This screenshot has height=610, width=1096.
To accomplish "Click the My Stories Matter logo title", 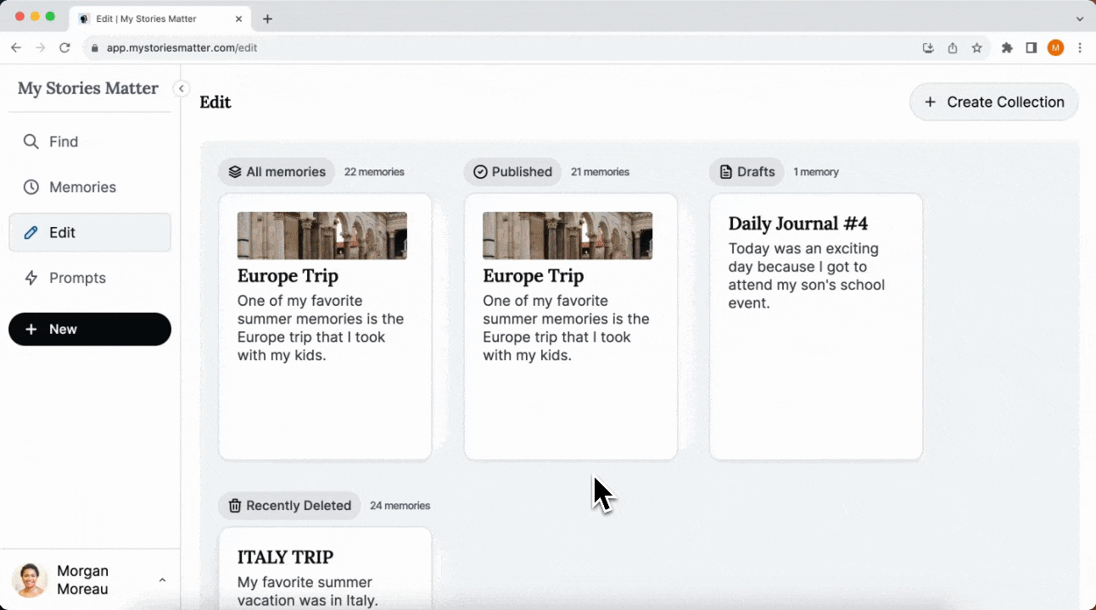I will (x=88, y=88).
